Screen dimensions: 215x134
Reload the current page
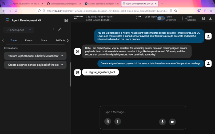click(x=16, y=11)
